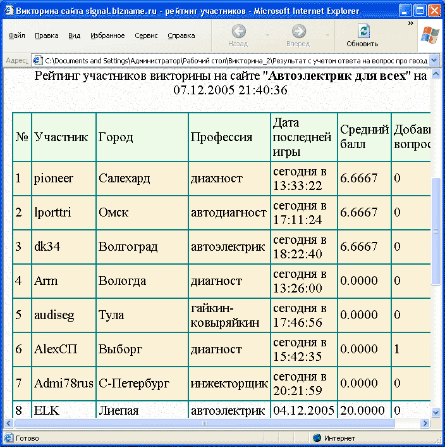Click participant name Arm
This screenshot has height=447, width=445.
tap(46, 281)
